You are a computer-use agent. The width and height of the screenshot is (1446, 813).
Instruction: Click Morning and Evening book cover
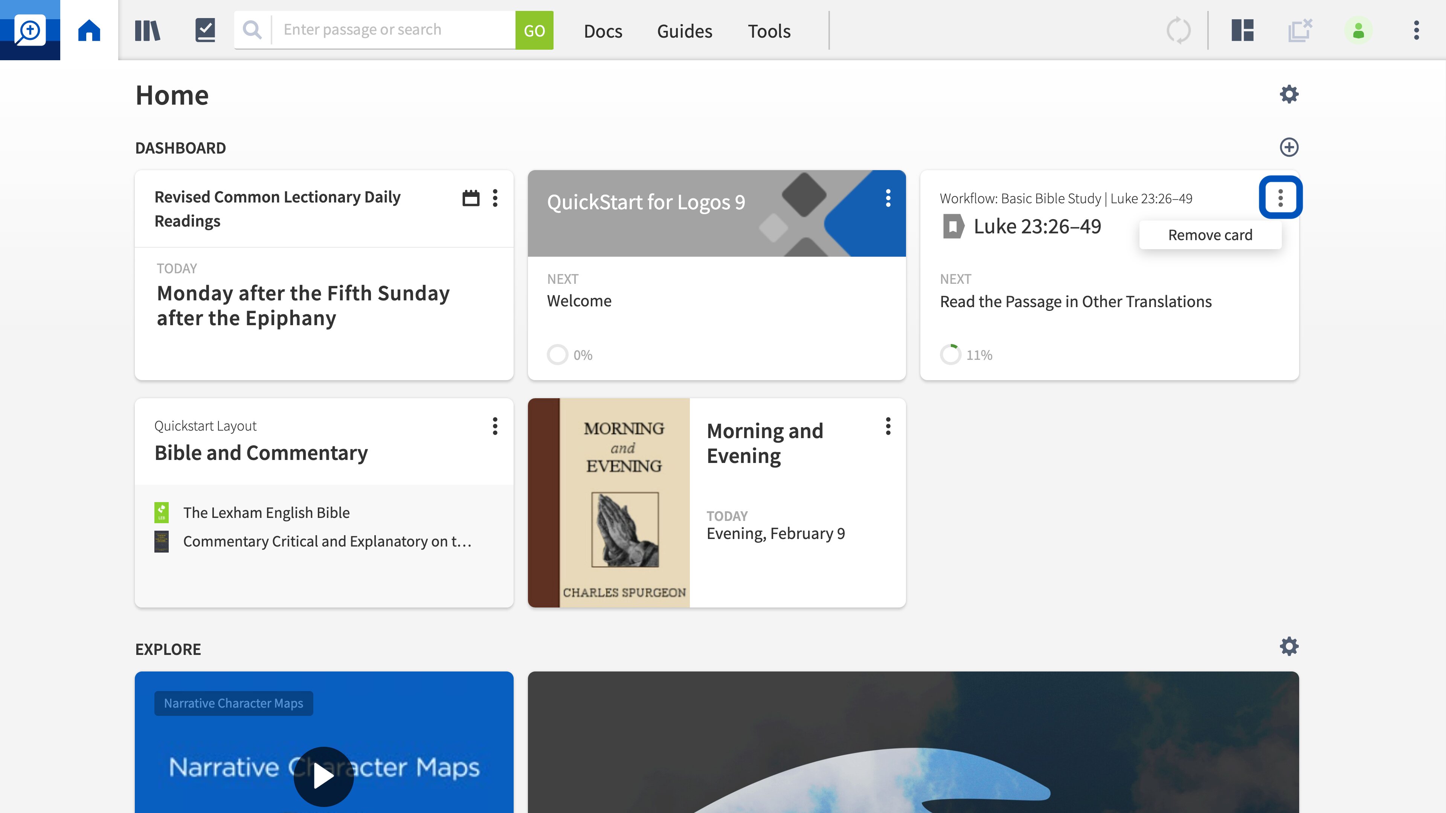609,503
